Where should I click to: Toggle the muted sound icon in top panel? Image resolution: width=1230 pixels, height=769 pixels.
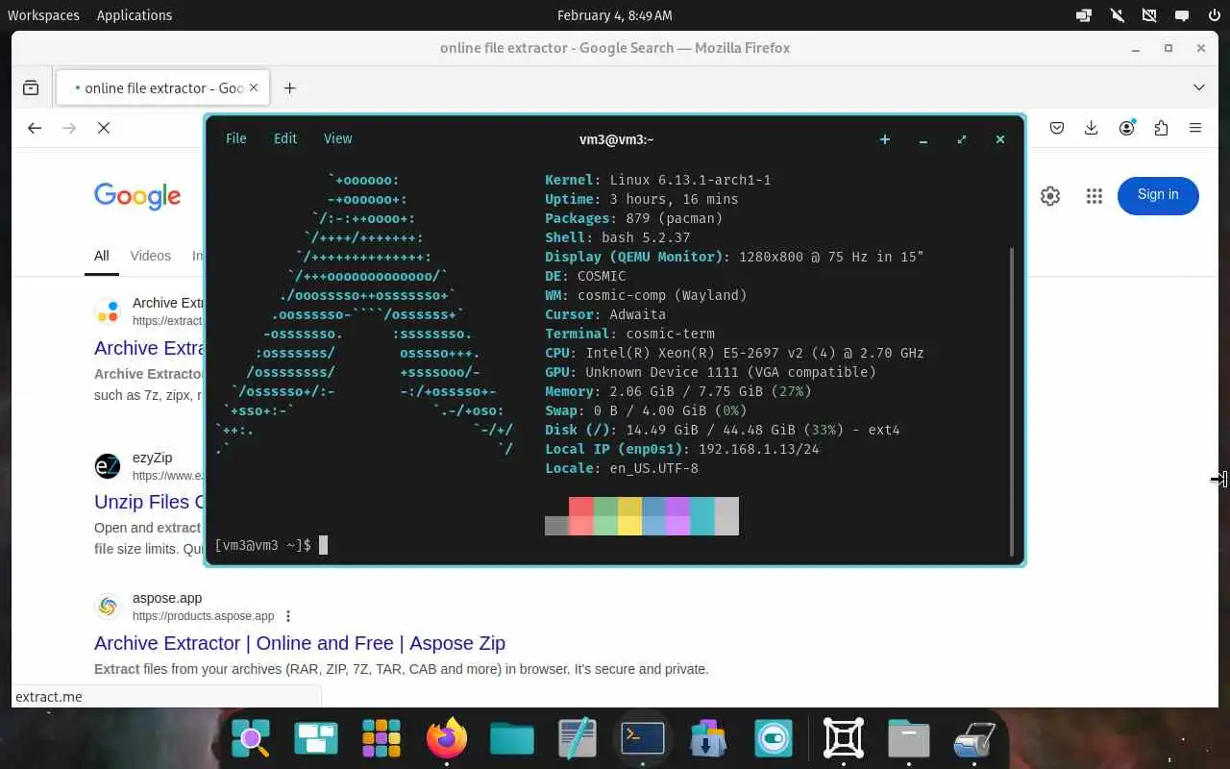pyautogui.click(x=1117, y=15)
